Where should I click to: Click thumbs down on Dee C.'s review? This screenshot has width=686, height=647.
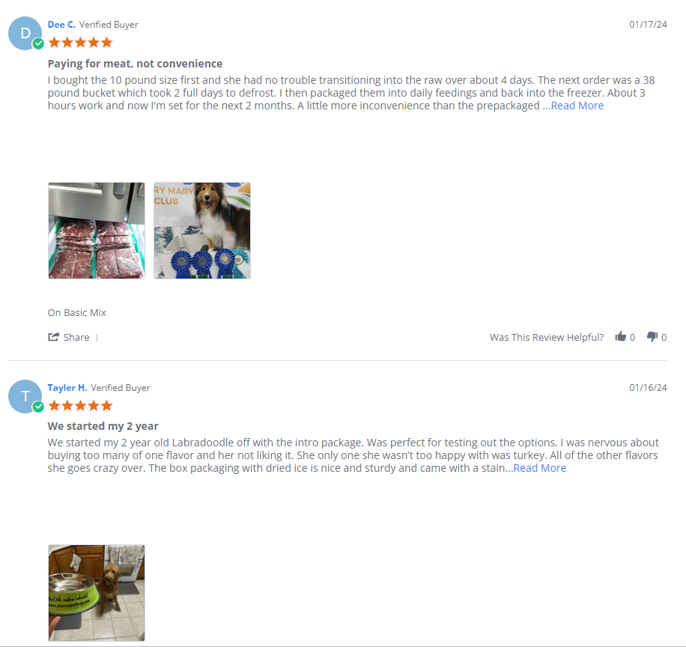tap(652, 336)
